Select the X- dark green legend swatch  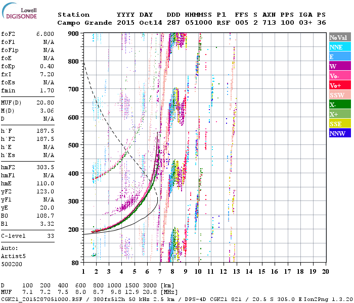coord(340,105)
